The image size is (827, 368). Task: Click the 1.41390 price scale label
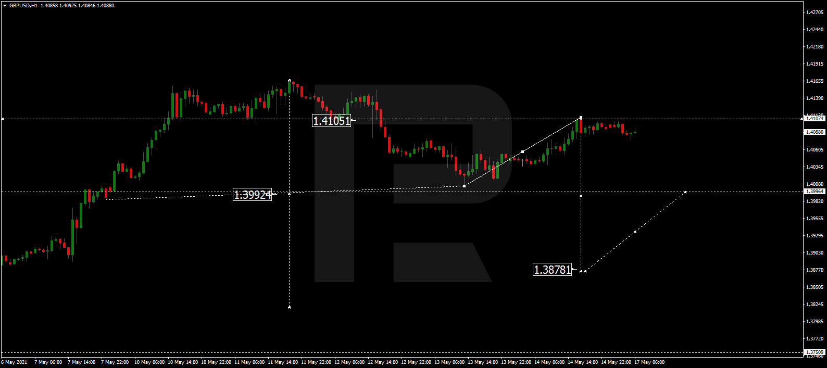point(815,98)
